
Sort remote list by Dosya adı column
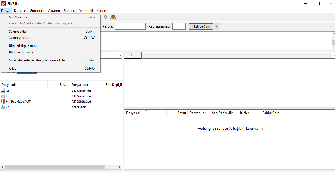pyautogui.click(x=145, y=113)
